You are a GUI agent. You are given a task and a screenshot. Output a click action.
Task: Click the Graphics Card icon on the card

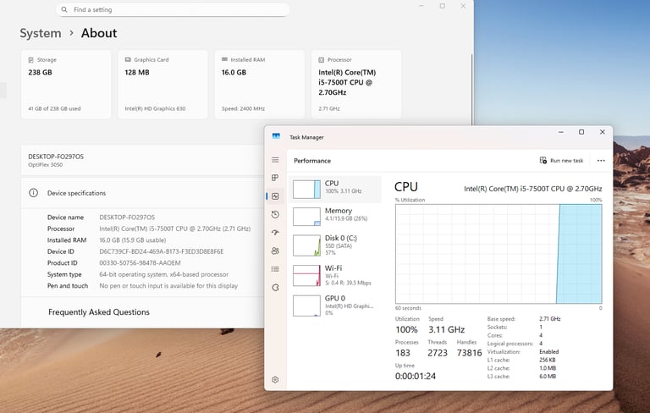128,60
